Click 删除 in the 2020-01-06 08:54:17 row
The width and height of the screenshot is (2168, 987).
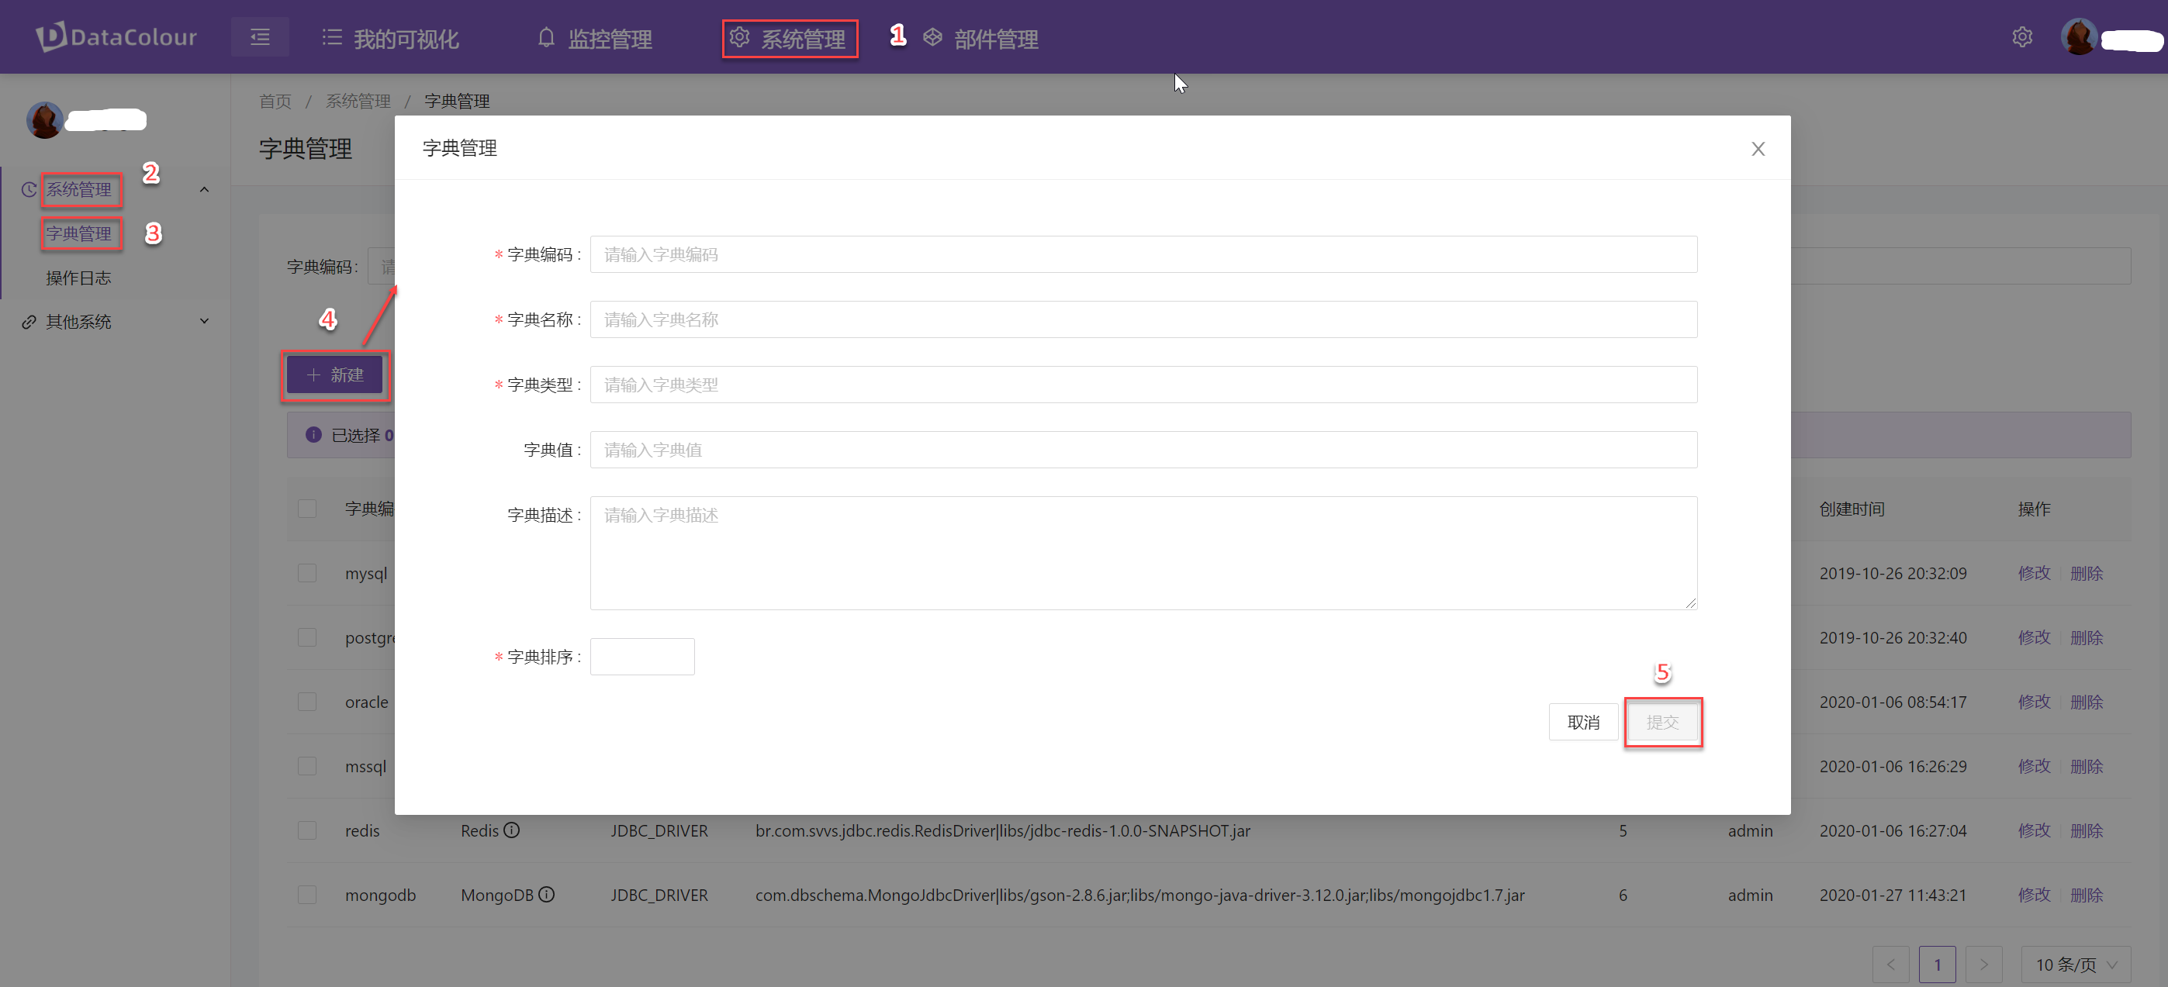tap(2086, 702)
